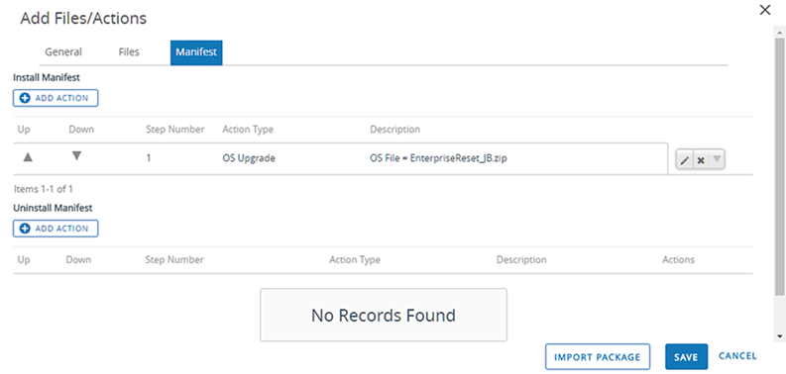Screen dimensions: 786x374
Task: Click the Install Manifest 'Action Type' column header
Action: click(248, 130)
